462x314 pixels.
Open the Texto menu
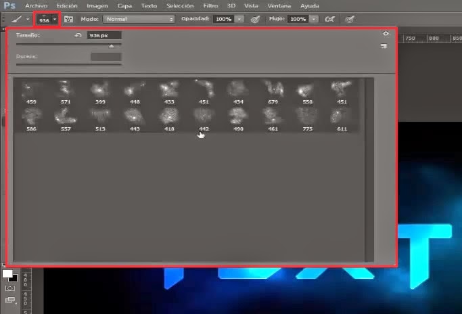point(149,5)
